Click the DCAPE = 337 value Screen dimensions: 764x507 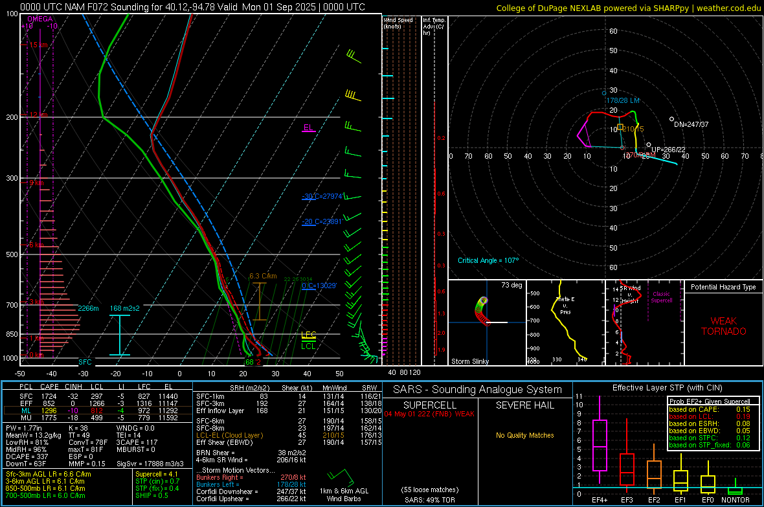pos(27,456)
